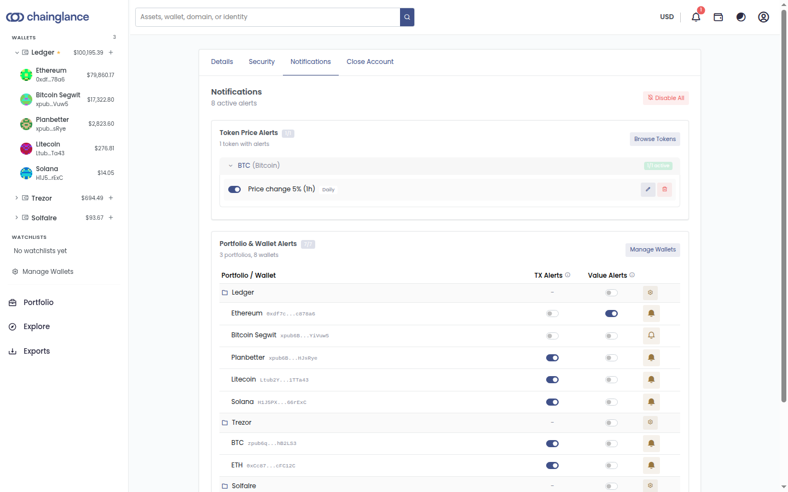Toggle the Price change 5% (1h) alert
788x492 pixels.
coord(234,190)
